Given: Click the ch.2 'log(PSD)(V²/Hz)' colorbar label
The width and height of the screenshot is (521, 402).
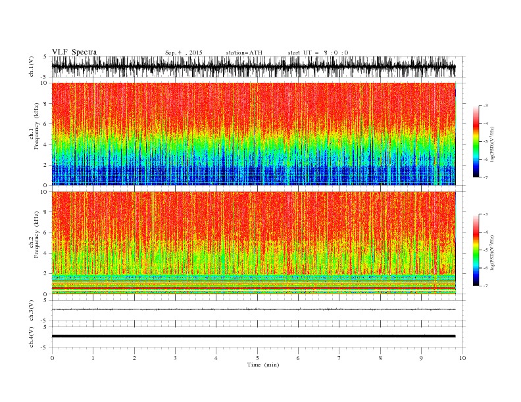Looking at the screenshot, I should pyautogui.click(x=493, y=252).
